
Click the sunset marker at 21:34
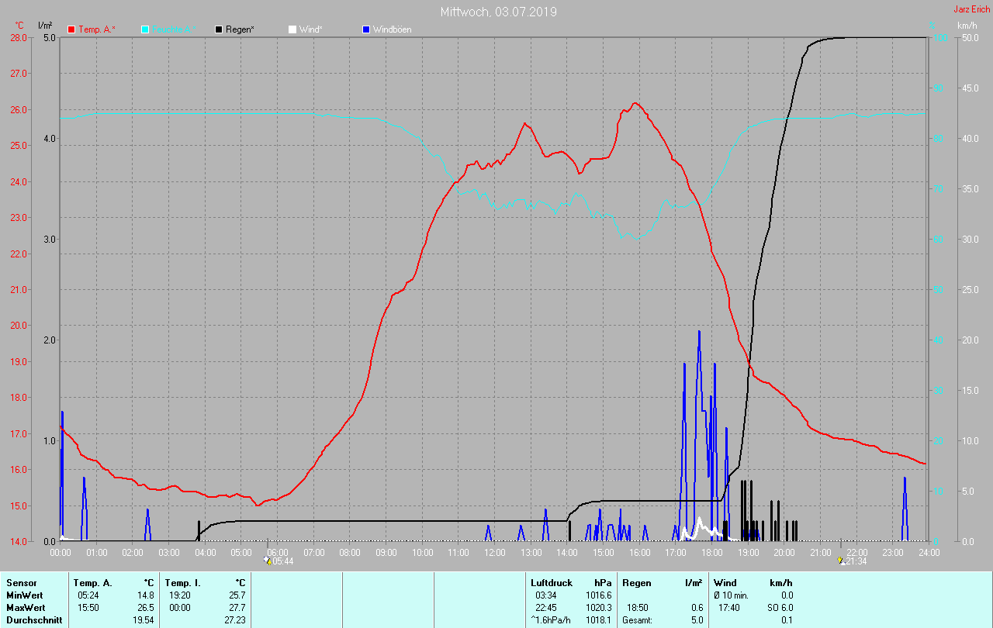[840, 560]
